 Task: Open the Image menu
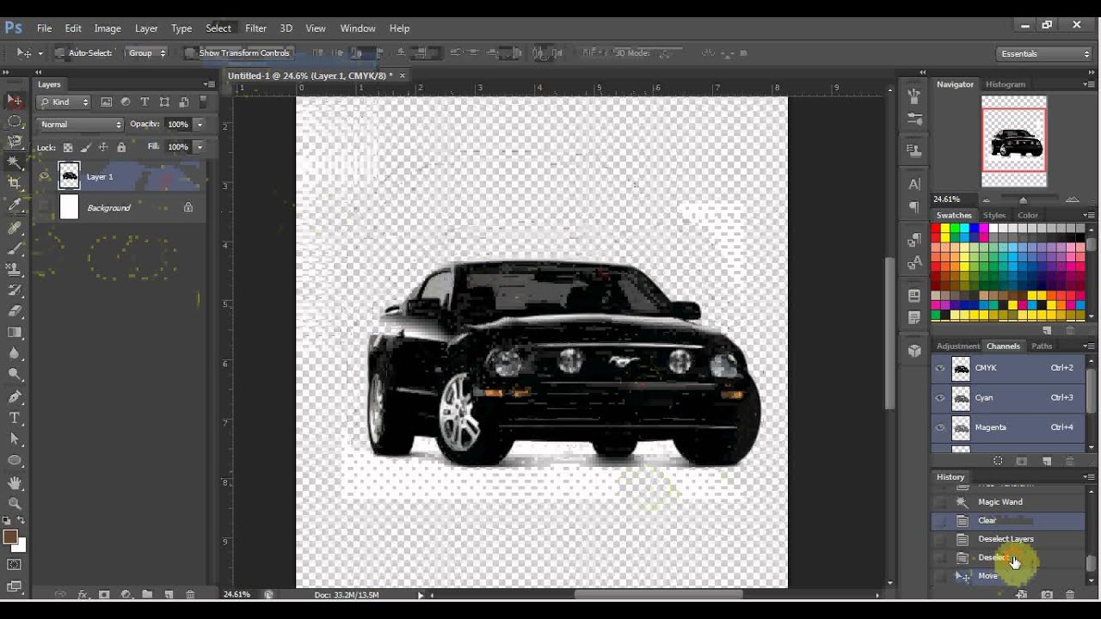pos(108,28)
